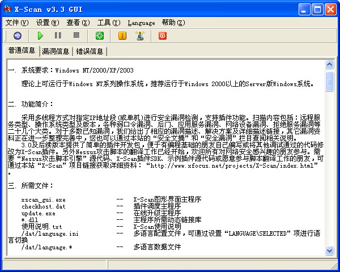The width and height of the screenshot is (340, 272).
Task: Open the green report icon
Action: point(100,36)
